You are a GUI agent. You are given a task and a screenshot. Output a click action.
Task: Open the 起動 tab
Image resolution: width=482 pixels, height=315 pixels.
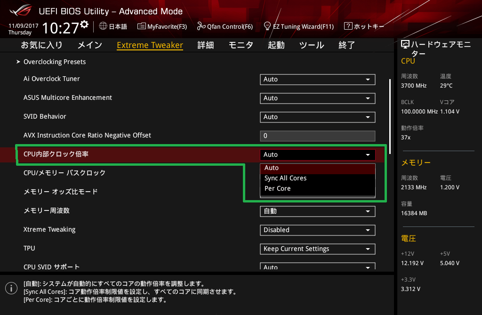276,45
